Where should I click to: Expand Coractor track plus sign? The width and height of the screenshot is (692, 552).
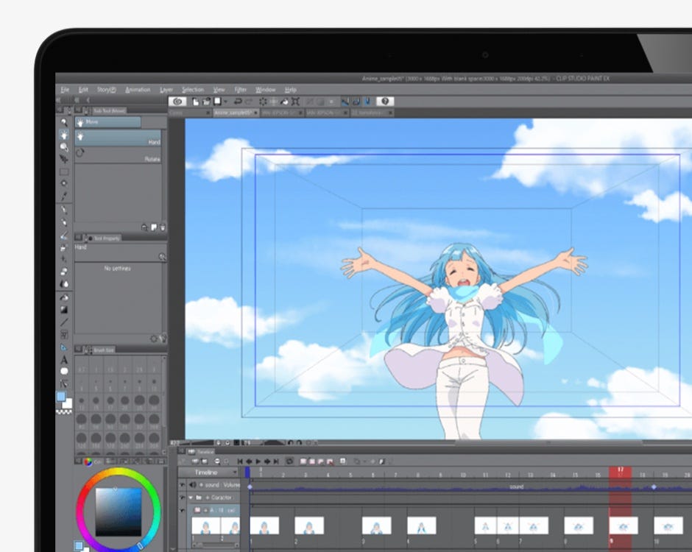pos(207,498)
